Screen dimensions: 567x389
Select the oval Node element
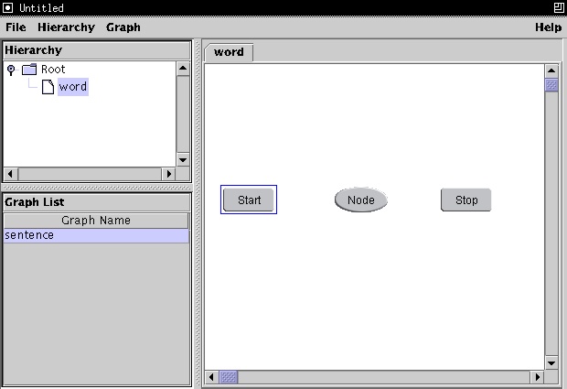(x=361, y=200)
